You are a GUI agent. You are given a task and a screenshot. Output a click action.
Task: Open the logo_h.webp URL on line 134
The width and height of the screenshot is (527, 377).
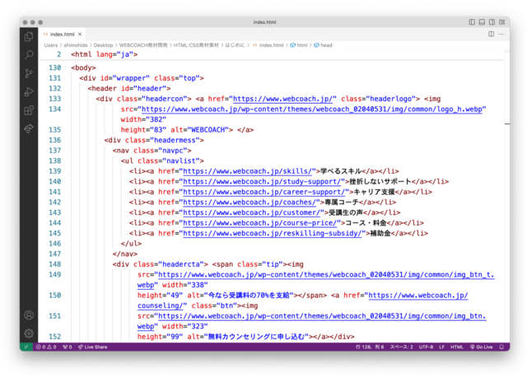click(312, 109)
